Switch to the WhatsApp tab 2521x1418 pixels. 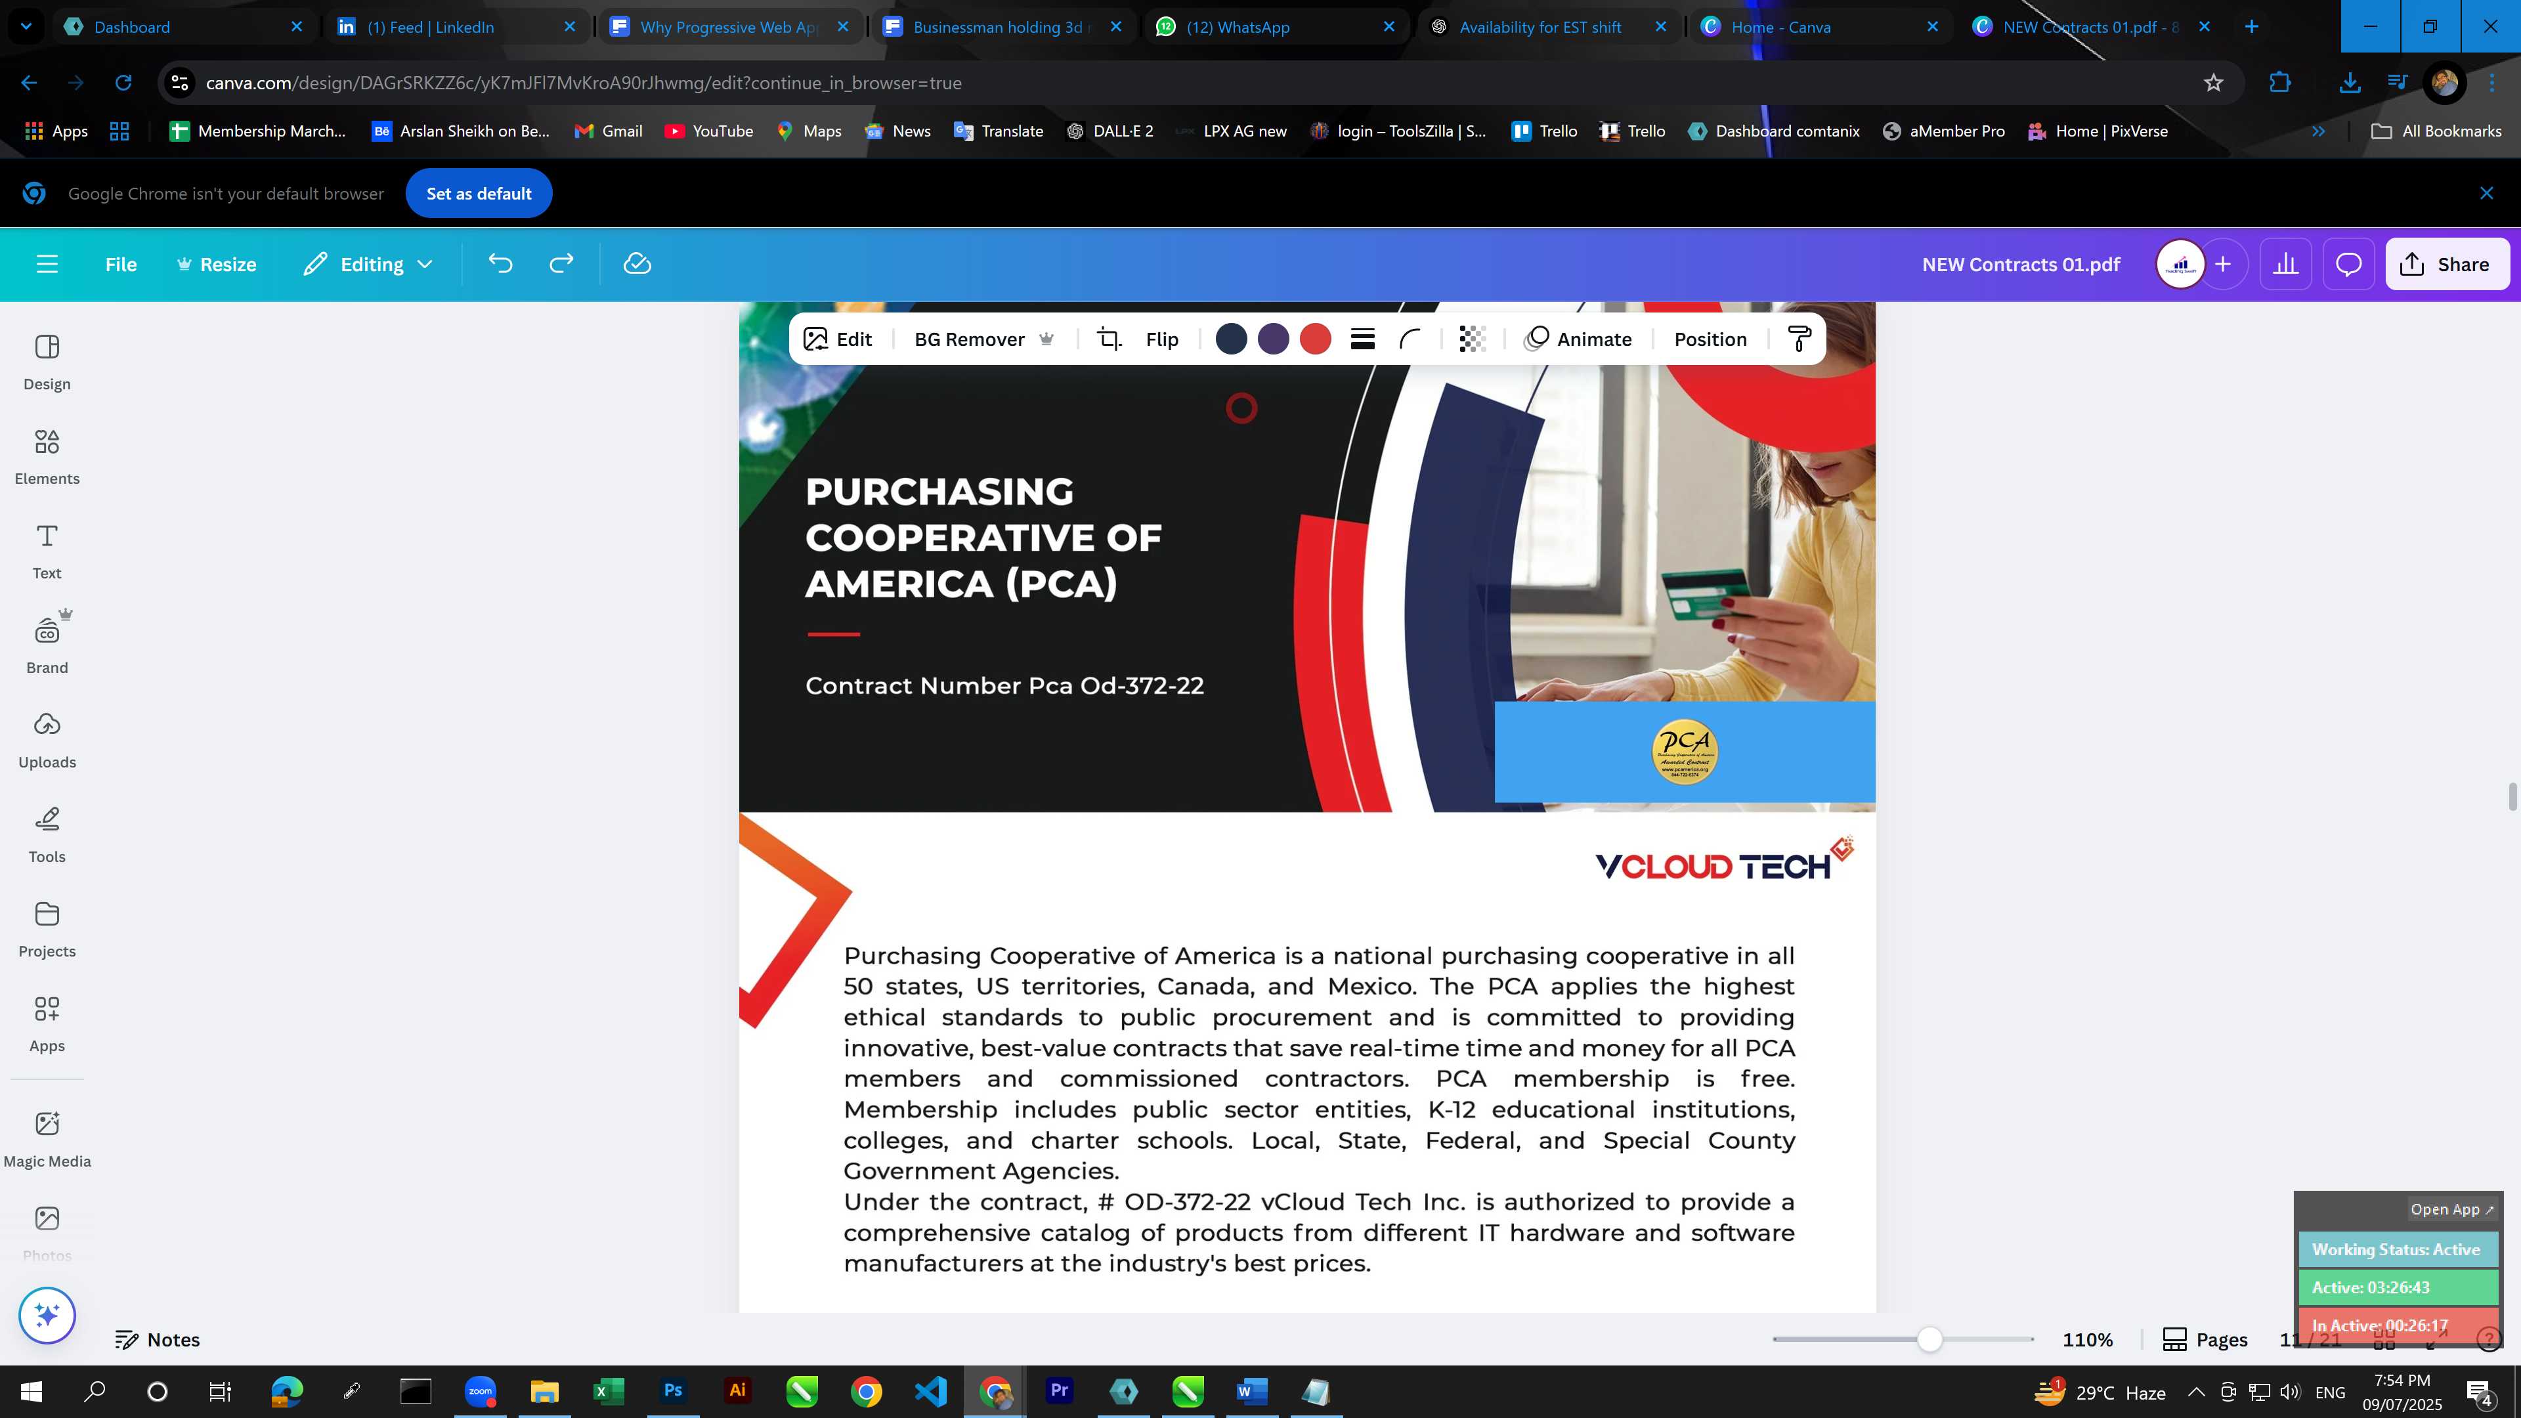(1276, 26)
